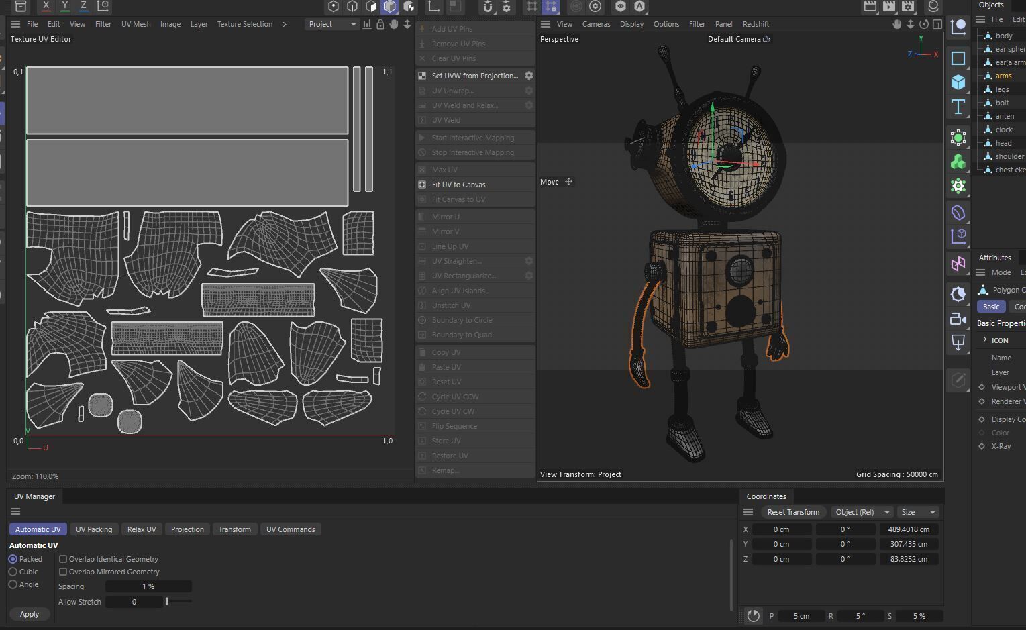The image size is (1026, 630).
Task: Click the UV Manager vertical scrollbar
Action: pyautogui.click(x=730, y=574)
